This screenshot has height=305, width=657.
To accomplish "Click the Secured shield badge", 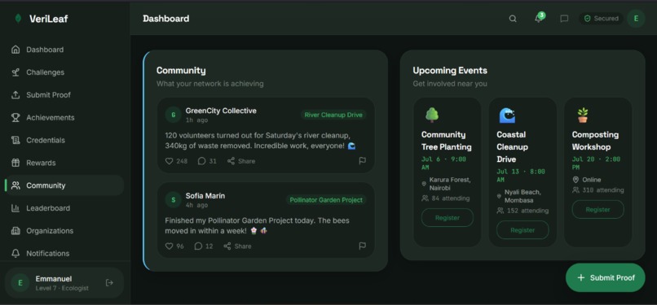I will [x=601, y=19].
